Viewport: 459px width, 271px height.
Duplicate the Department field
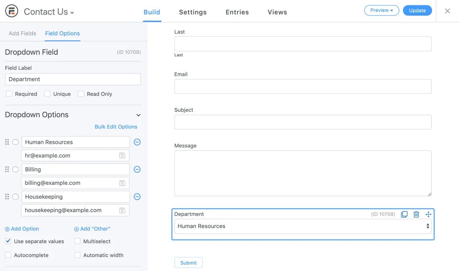(404, 214)
